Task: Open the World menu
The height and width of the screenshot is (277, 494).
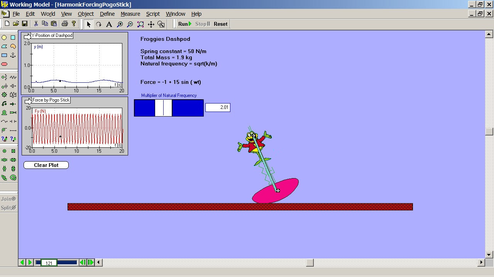Action: coord(48,14)
